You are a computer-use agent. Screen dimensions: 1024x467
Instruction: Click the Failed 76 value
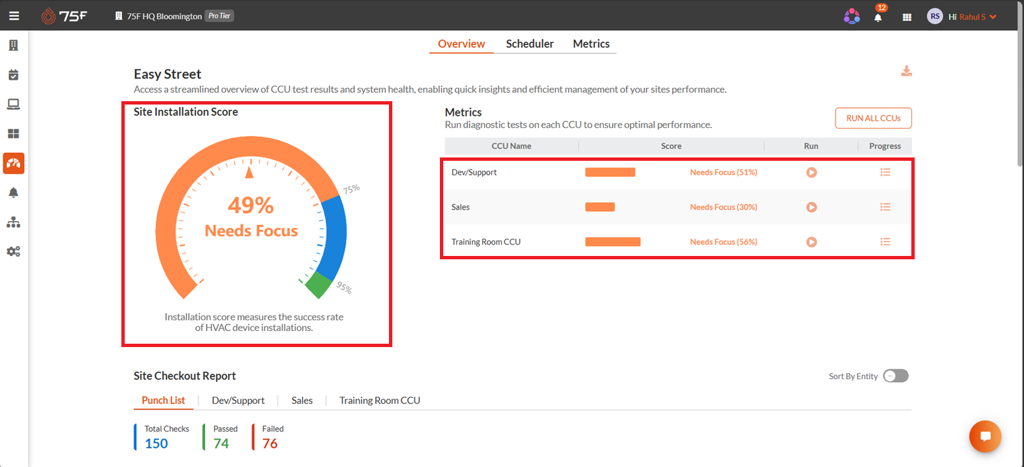pos(270,443)
